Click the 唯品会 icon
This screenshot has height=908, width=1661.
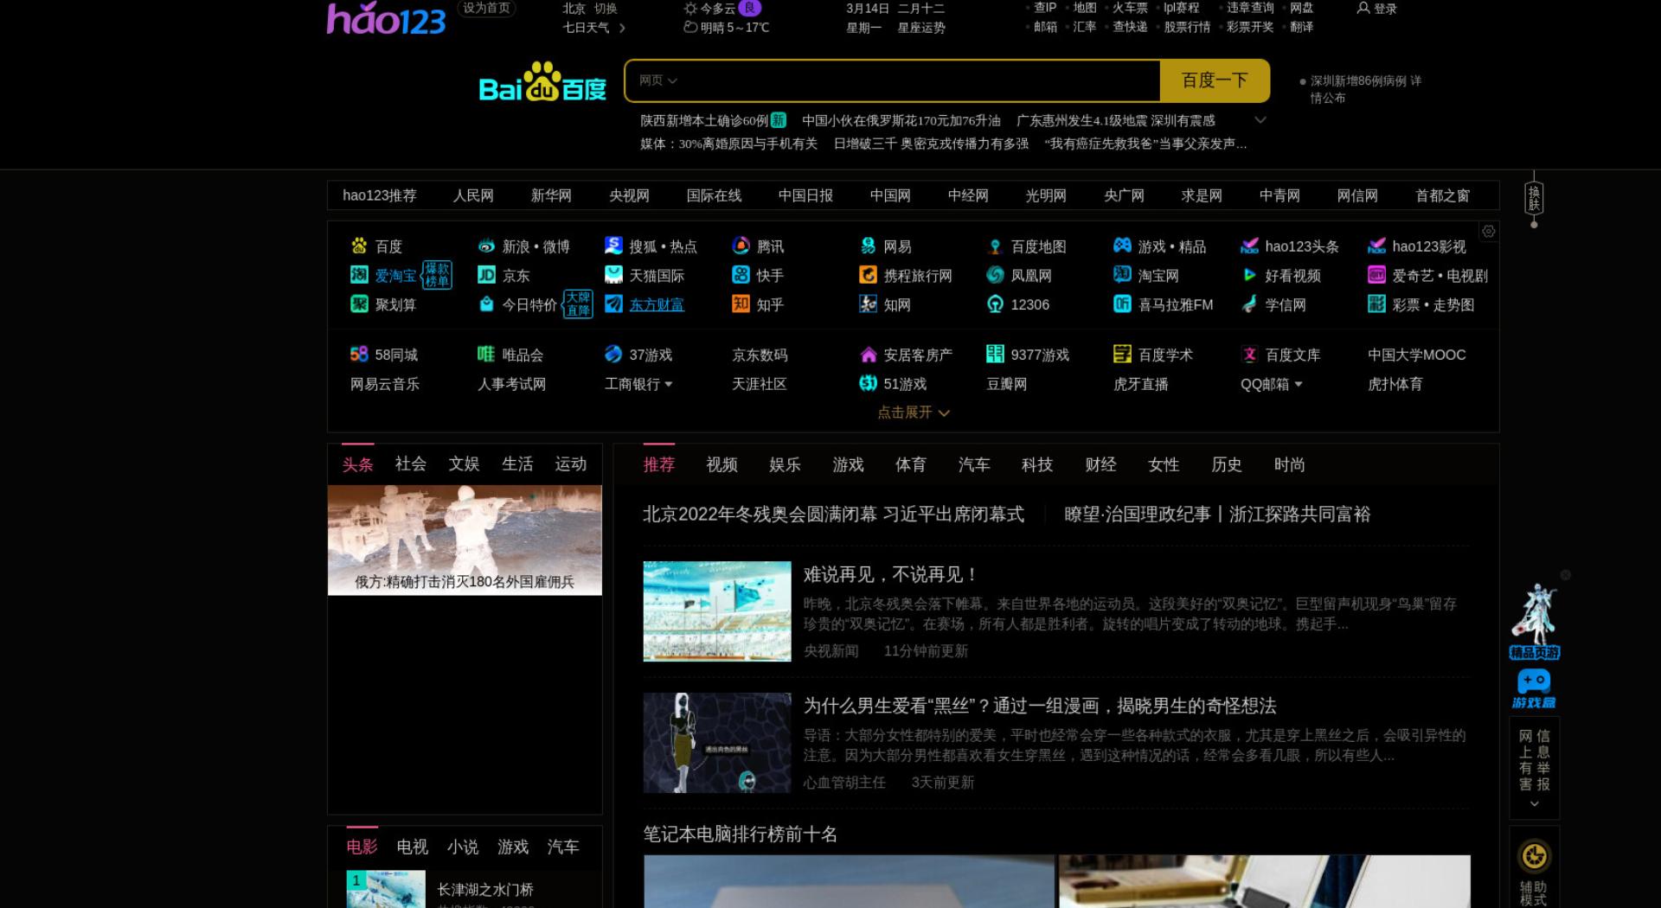486,354
